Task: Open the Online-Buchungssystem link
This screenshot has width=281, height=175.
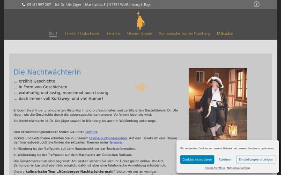Action: point(108,138)
